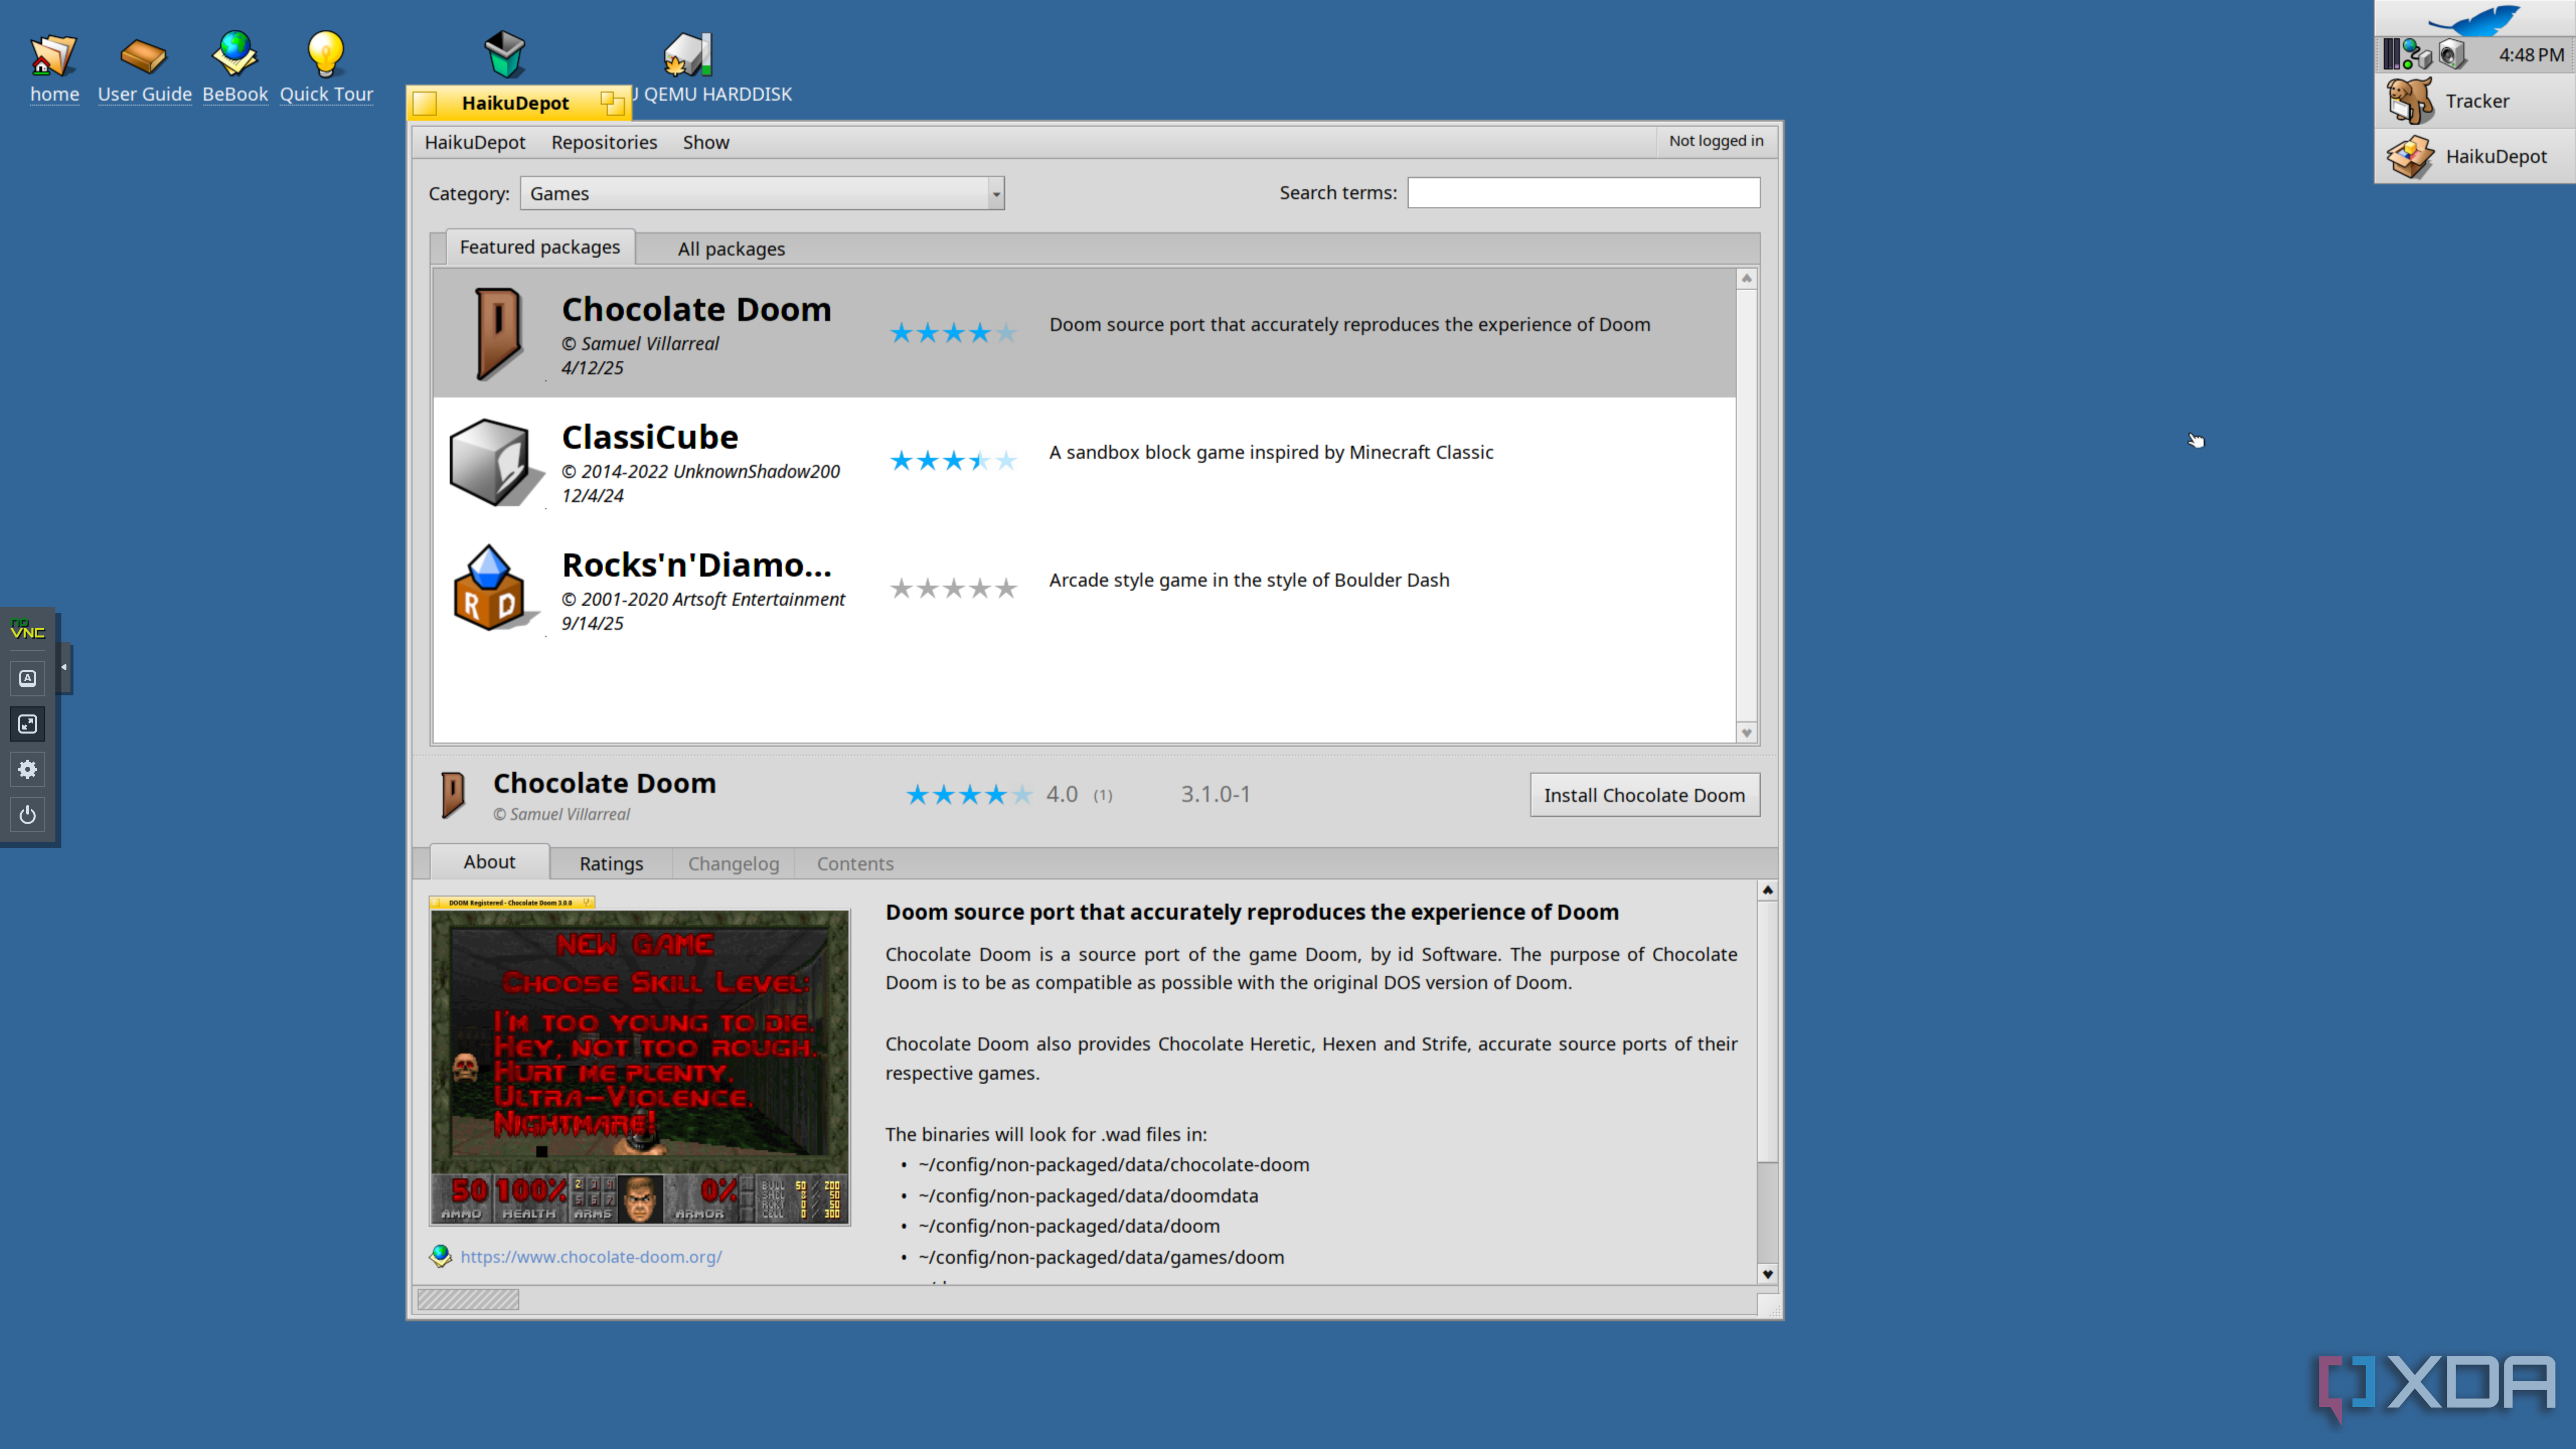Open the Trash bin desktop icon
Viewport: 2576px width, 1449px height.
click(x=505, y=54)
